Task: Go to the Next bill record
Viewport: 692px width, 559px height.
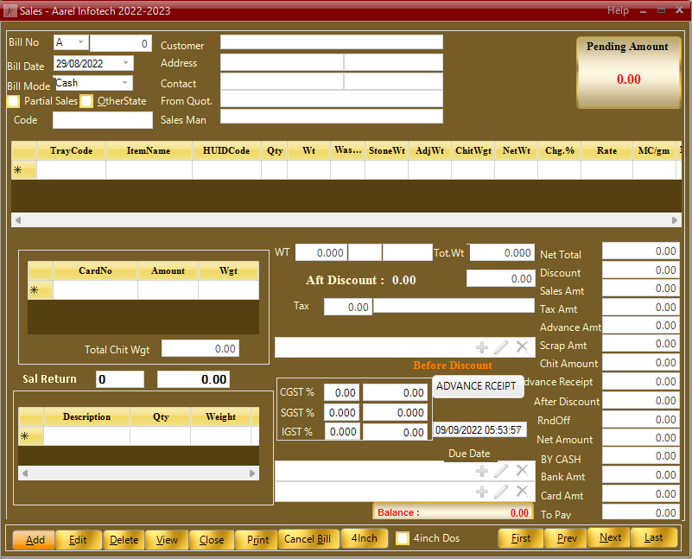Action: [610, 538]
